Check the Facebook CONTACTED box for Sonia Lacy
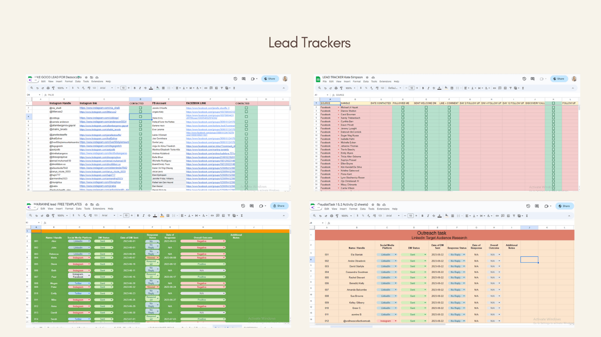This screenshot has width=601, height=337. click(246, 142)
